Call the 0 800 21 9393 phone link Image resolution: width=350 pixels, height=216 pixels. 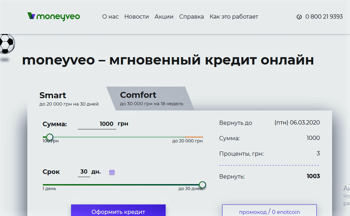pyautogui.click(x=324, y=16)
